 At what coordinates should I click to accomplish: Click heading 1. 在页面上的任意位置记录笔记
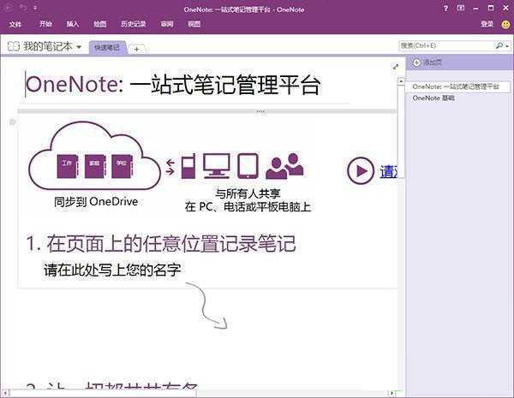click(x=161, y=243)
